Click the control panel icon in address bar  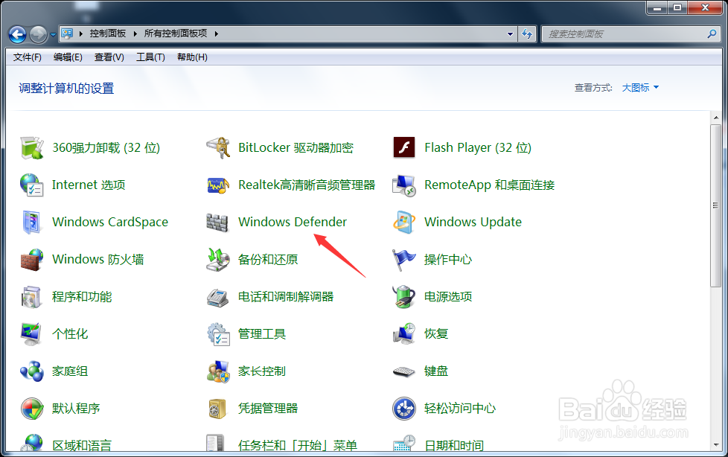click(x=67, y=33)
